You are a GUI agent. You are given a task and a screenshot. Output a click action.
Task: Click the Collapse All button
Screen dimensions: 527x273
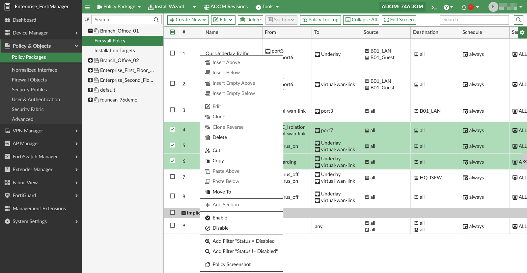pos(361,20)
